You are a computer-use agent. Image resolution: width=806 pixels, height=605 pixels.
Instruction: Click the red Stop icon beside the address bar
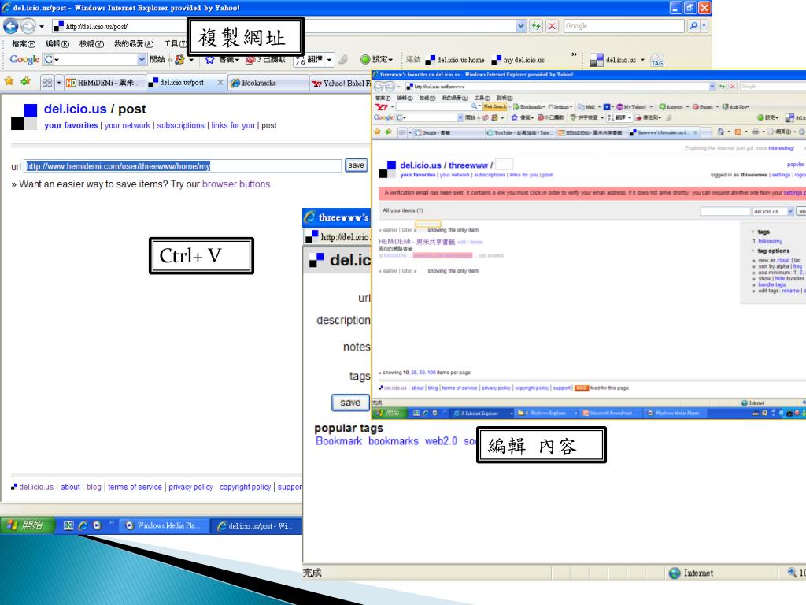[552, 26]
